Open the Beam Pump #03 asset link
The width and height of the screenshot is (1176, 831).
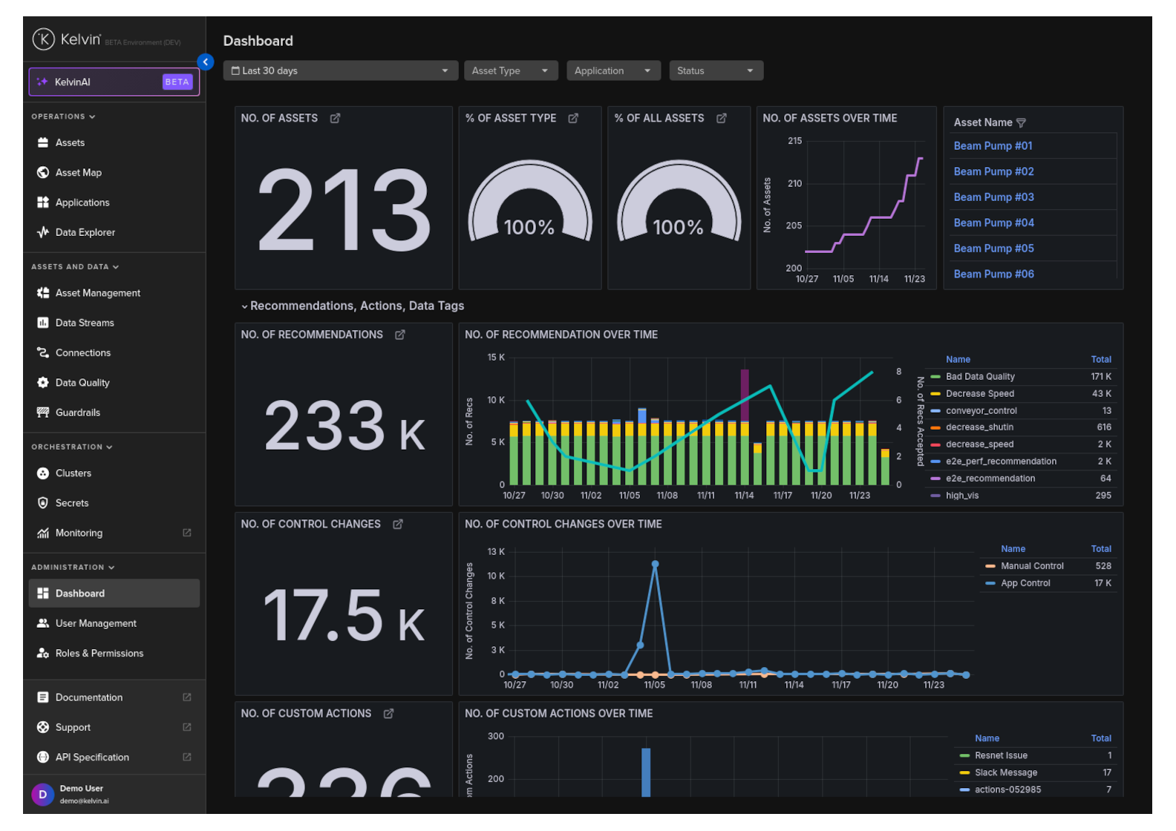click(993, 197)
